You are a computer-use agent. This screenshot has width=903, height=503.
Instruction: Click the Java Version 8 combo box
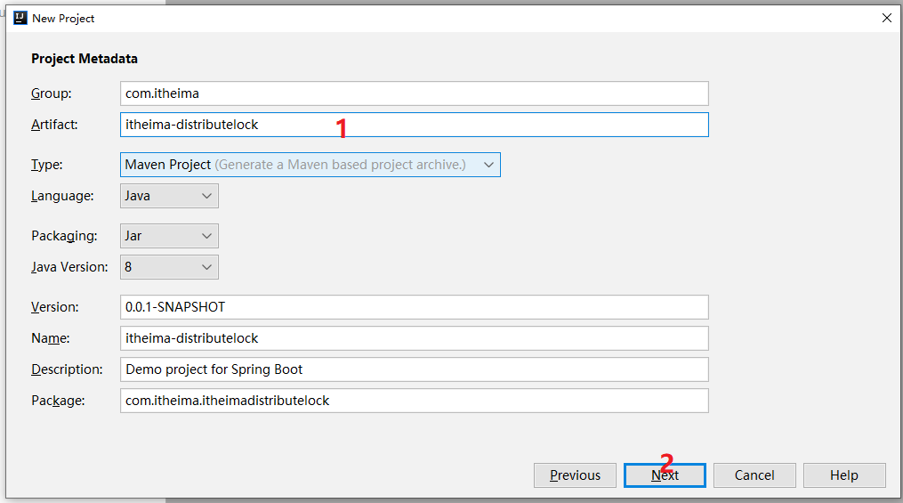click(x=169, y=267)
